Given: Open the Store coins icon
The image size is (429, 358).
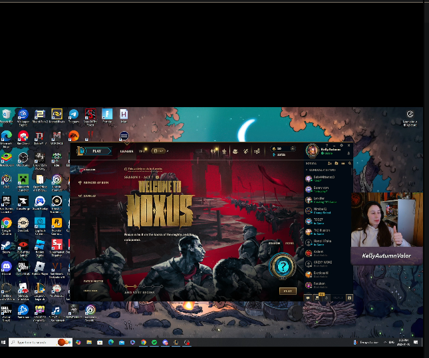Looking at the screenshot, I should click(257, 151).
